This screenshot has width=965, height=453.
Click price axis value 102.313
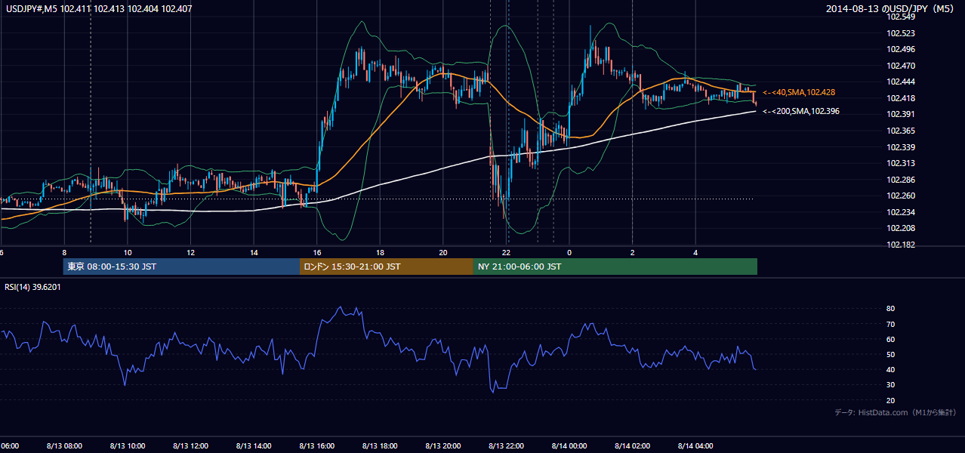coord(900,163)
